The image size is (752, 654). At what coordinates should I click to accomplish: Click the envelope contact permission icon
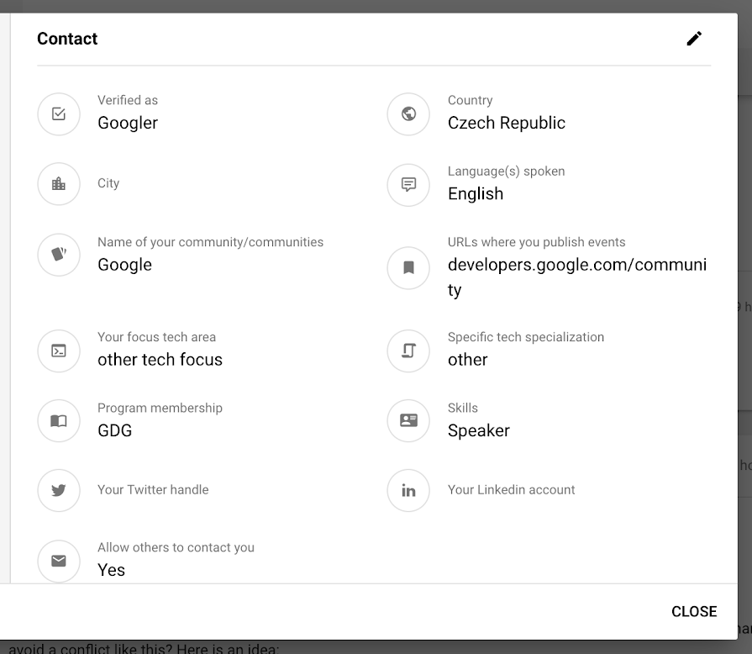[59, 561]
